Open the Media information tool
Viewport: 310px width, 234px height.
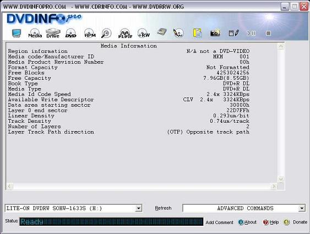pyautogui.click(x=35, y=33)
